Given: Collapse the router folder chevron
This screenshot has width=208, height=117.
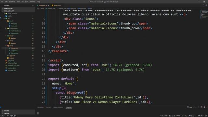Looking at the screenshot, I should [x=6, y=36].
